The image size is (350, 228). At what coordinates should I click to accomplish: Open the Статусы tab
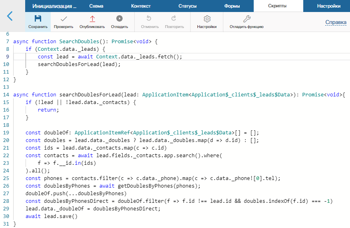tap(187, 6)
